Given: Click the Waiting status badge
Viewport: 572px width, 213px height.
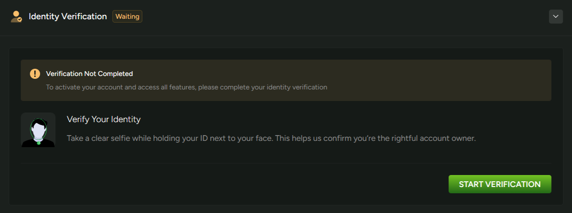Looking at the screenshot, I should click(127, 16).
